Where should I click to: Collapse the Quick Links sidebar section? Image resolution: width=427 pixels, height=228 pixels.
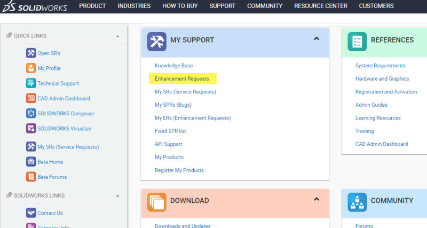coord(117,36)
